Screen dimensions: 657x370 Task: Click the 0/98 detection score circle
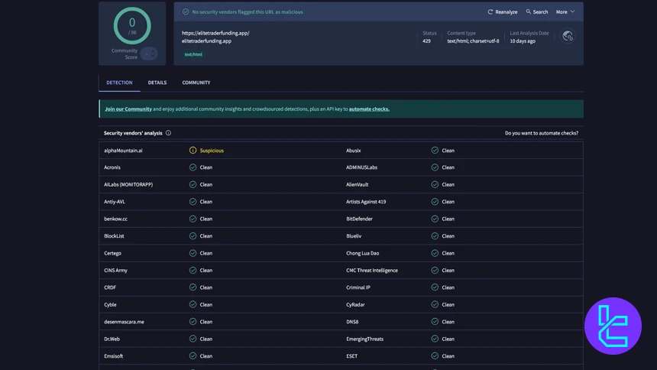(132, 25)
